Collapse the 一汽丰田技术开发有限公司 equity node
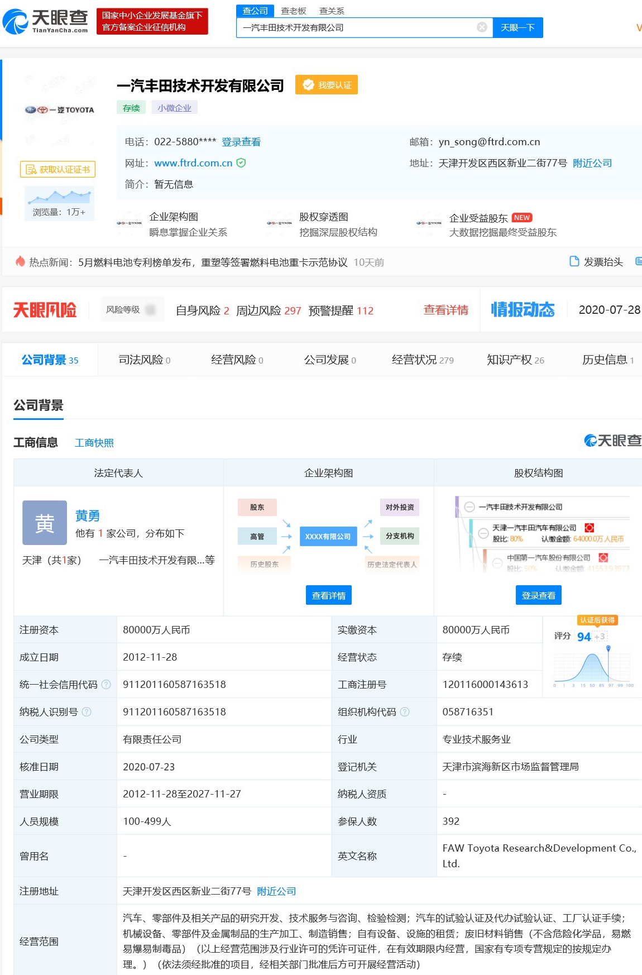 [469, 507]
